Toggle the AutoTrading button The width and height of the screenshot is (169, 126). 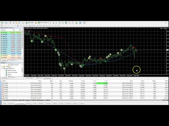(42, 23)
